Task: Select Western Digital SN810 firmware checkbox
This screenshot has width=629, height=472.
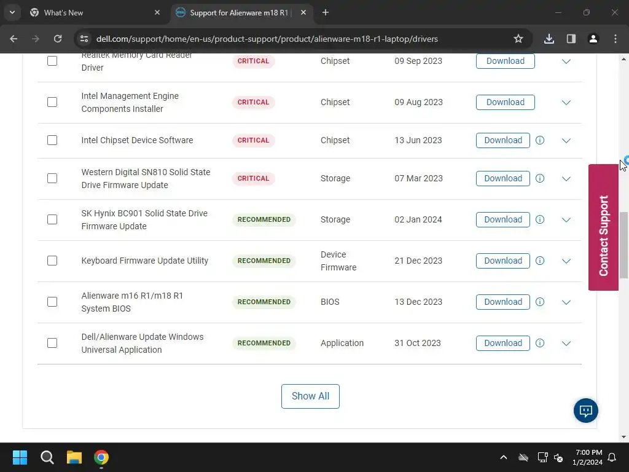Action: coord(52,178)
